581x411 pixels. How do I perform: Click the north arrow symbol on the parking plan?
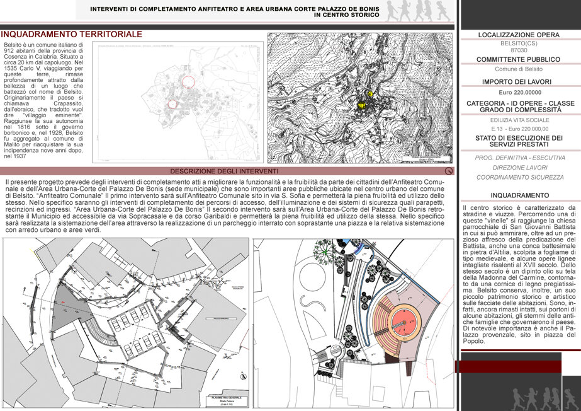point(244,376)
